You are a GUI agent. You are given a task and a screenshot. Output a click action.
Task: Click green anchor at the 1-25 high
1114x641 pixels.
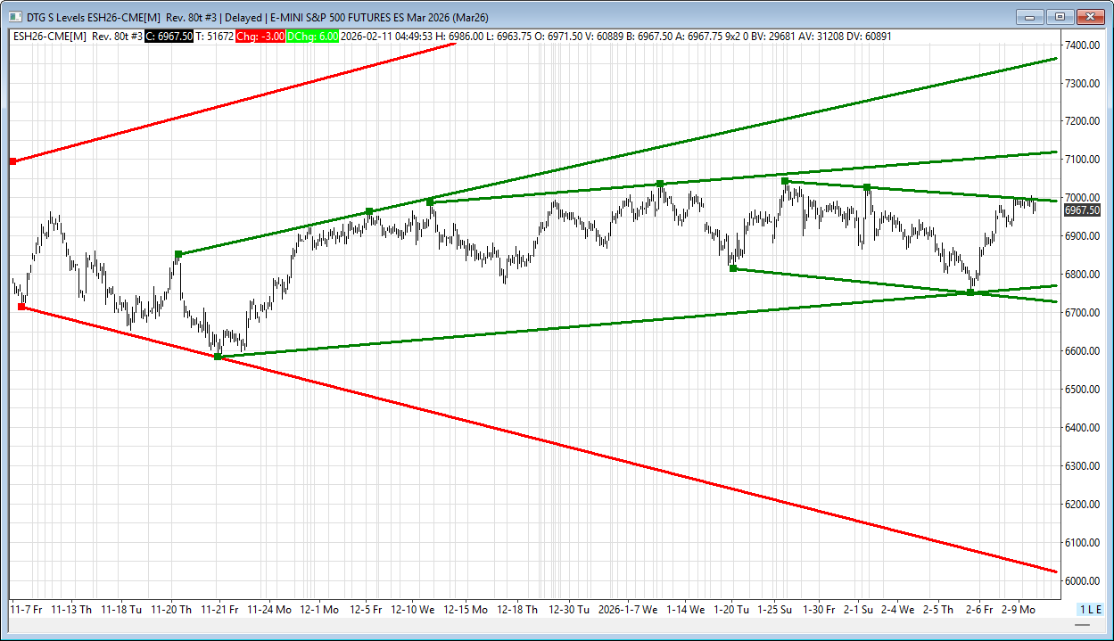[x=785, y=181]
